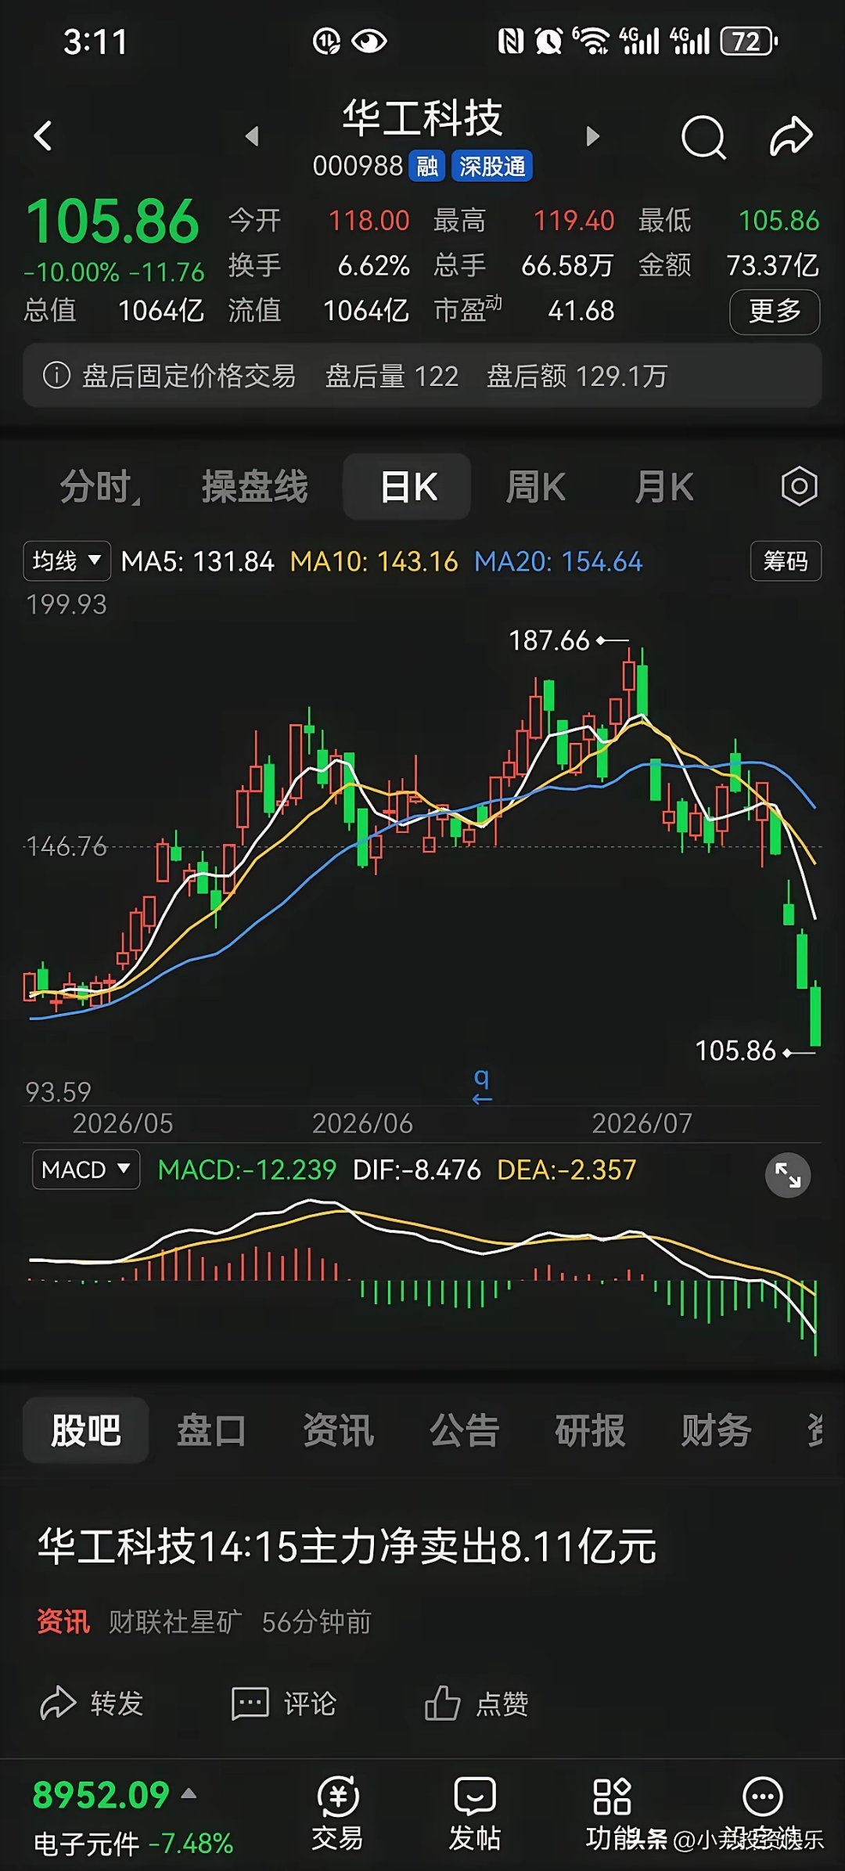
Task: Tap the large 105.86 current price
Action: 113,221
